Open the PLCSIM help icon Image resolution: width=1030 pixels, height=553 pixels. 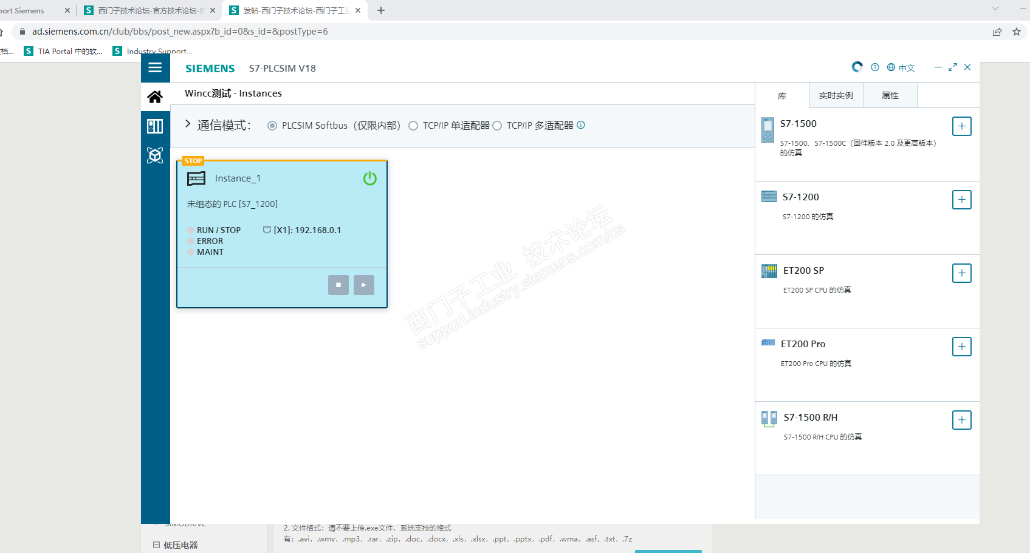tap(875, 67)
